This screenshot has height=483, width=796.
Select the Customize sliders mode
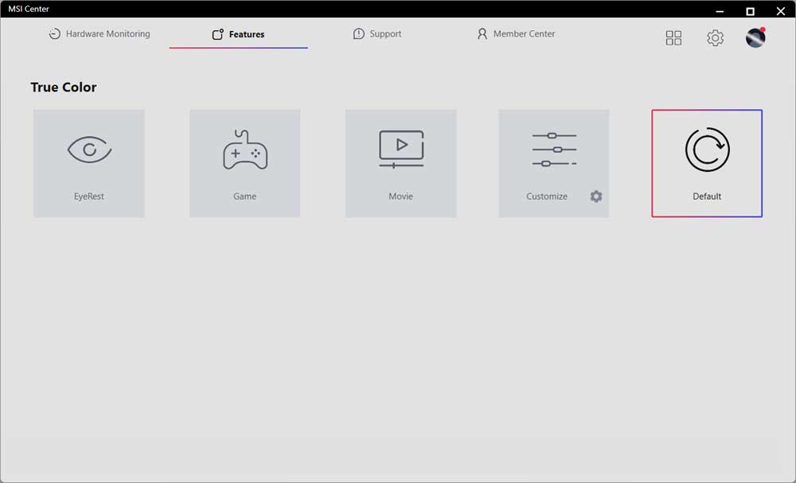click(x=554, y=163)
